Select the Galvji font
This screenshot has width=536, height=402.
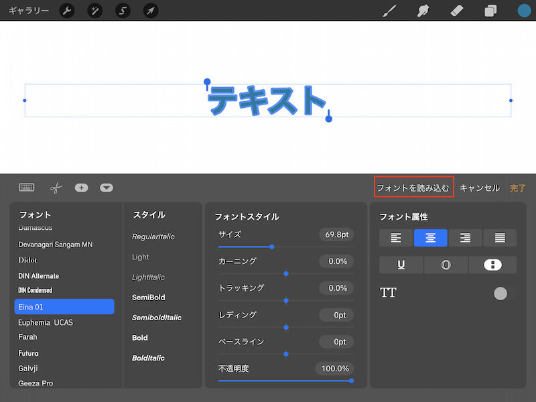point(28,368)
